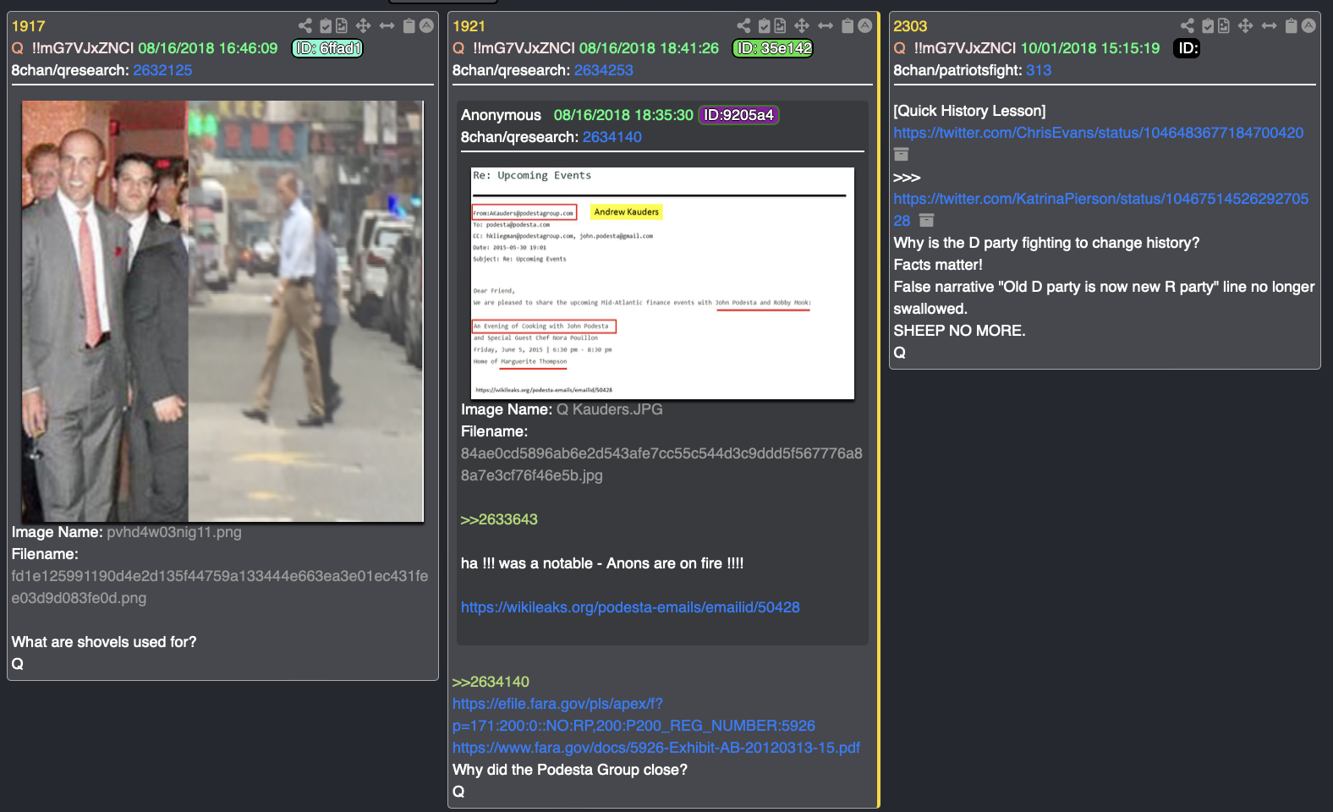This screenshot has width=1333, height=812.
Task: Click timestamp 08/16/2018 18:35:30
Action: click(x=623, y=115)
